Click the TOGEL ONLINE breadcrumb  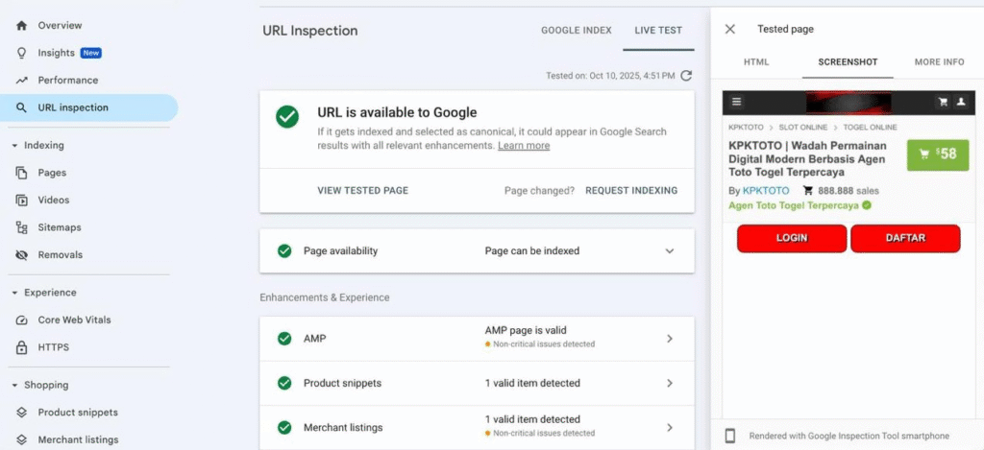(x=870, y=128)
